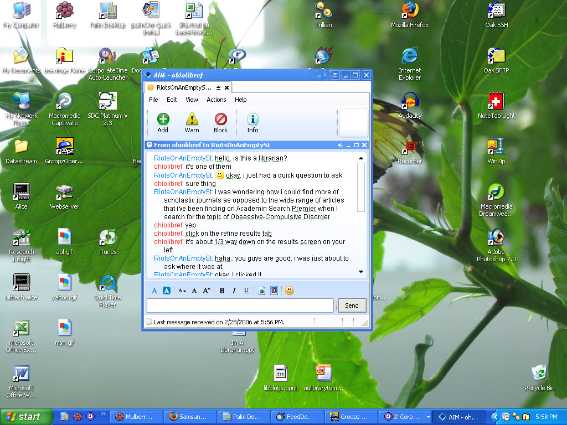Open the Help menu in AIM
This screenshot has width=567, height=425.
[240, 100]
